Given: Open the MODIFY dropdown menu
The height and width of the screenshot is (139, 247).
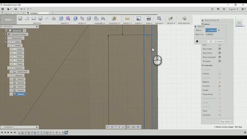Looking at the screenshot, I should (x=82, y=23).
